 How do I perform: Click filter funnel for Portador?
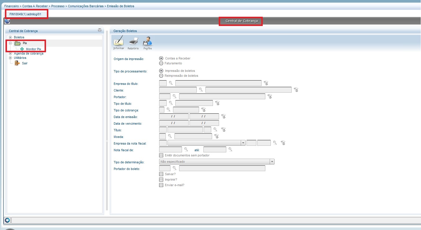270,96
